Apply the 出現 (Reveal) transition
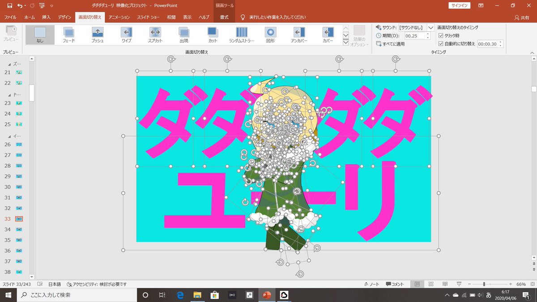 click(183, 34)
